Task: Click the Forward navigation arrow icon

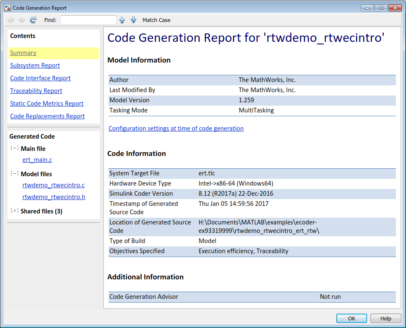Action: tap(22, 20)
